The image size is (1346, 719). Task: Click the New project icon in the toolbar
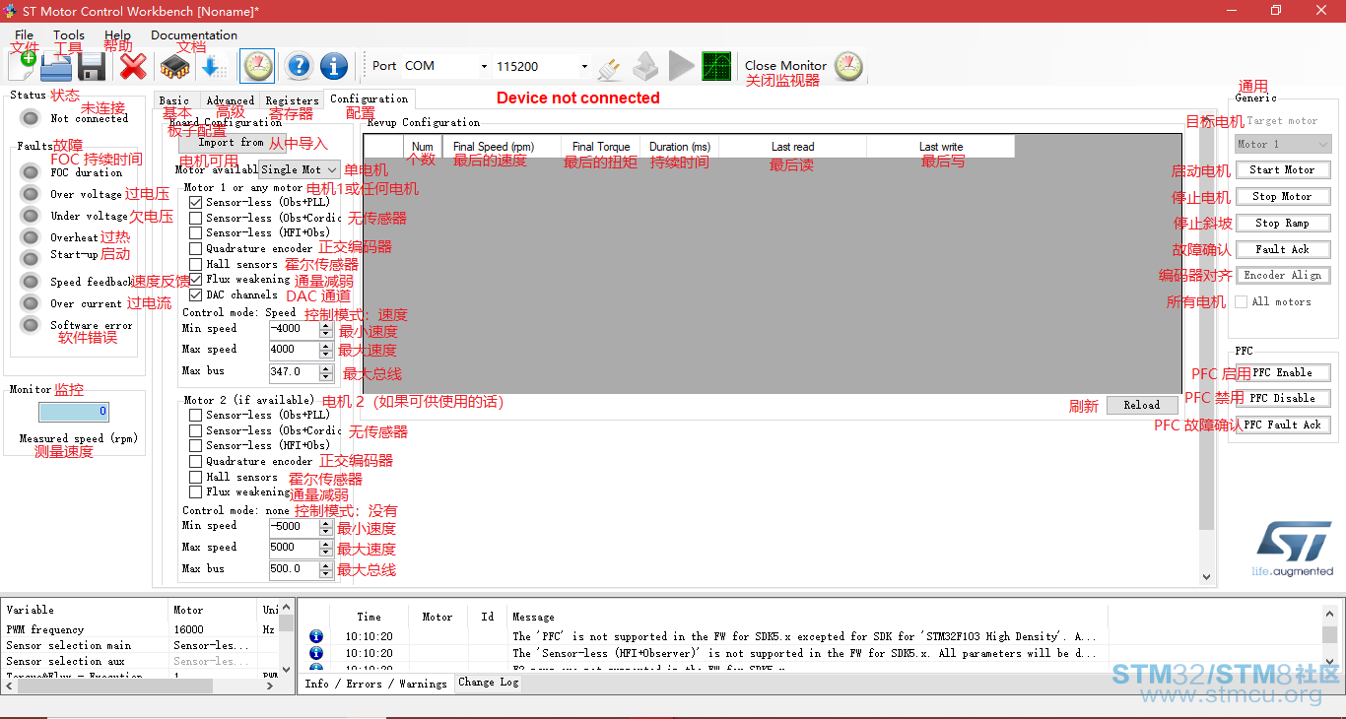[x=22, y=66]
